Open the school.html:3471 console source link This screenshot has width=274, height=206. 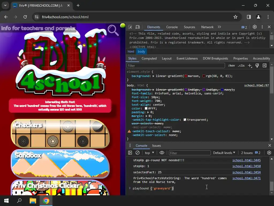click(x=246, y=178)
